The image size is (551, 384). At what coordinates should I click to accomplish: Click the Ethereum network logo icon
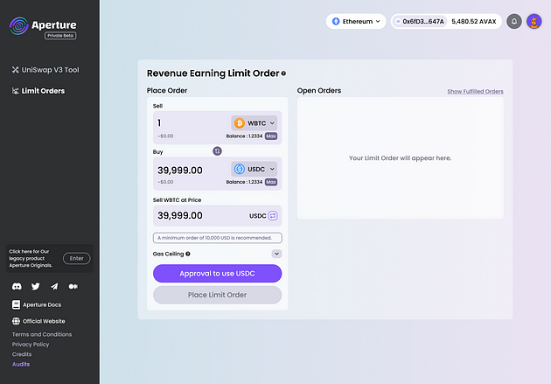click(336, 22)
